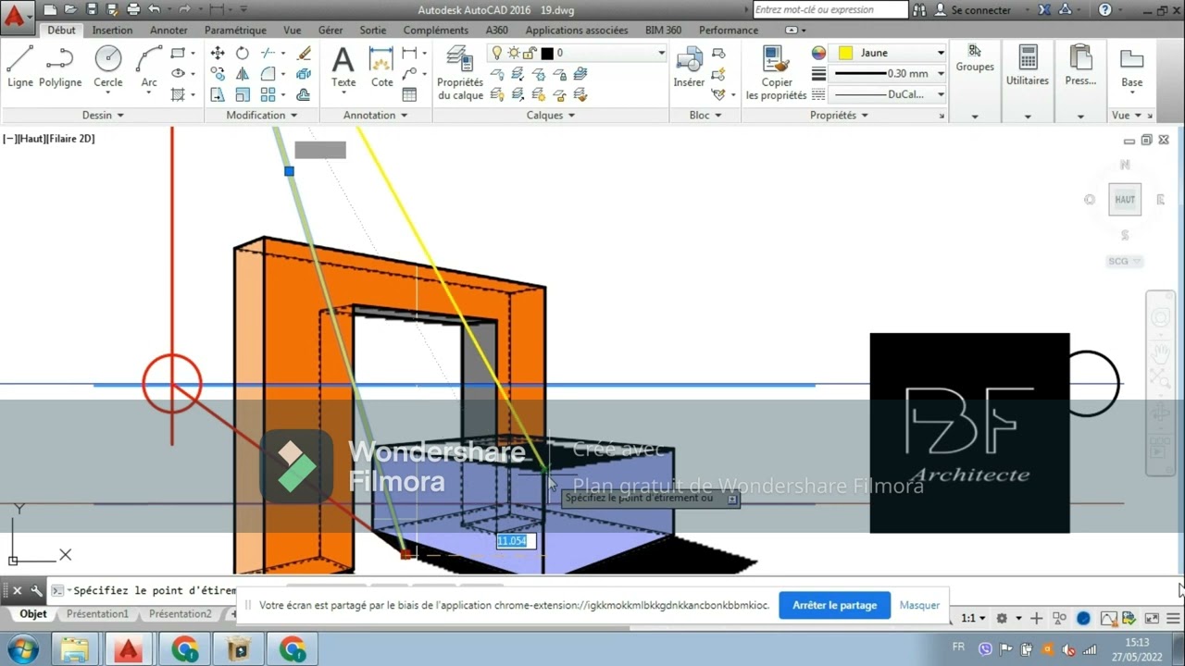The image size is (1185, 666).
Task: Expand the layer 0 name dropdown
Action: (x=661, y=53)
